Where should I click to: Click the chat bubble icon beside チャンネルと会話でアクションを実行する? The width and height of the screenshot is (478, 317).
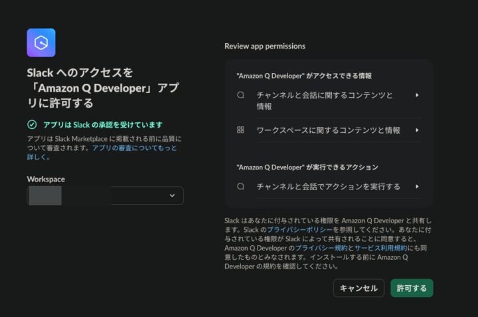[x=240, y=186]
